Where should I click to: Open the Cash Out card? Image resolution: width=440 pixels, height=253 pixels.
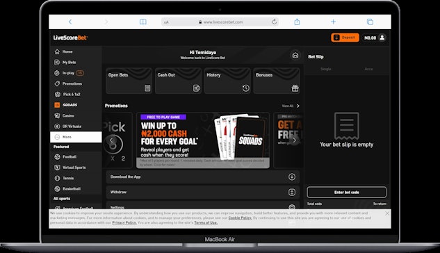[178, 81]
